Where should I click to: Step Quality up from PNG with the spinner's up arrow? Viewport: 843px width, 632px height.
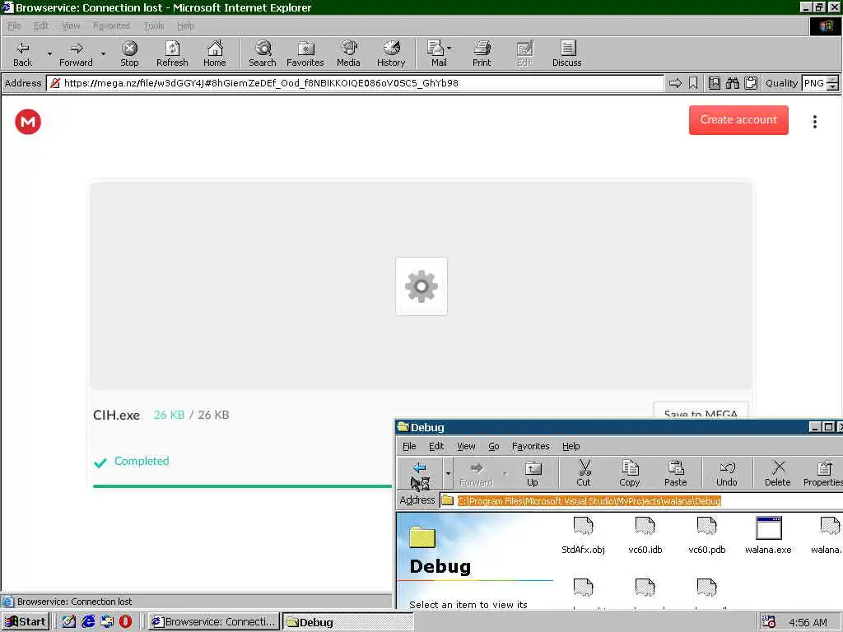(x=832, y=79)
